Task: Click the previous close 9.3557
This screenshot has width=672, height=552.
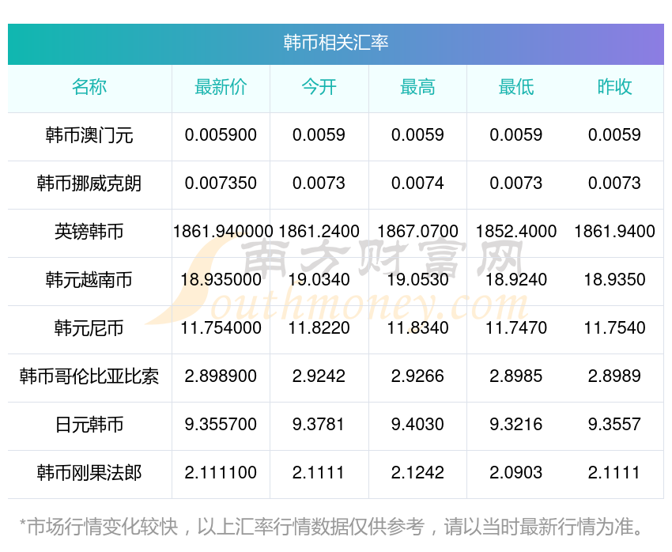Action: (x=614, y=425)
